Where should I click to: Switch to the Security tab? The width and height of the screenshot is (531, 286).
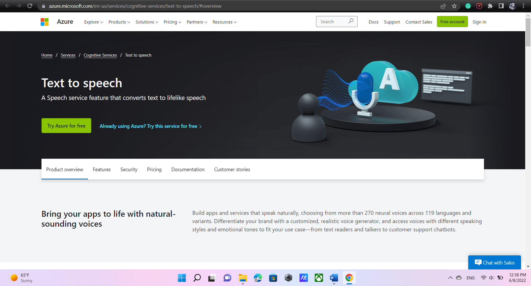[129, 170]
